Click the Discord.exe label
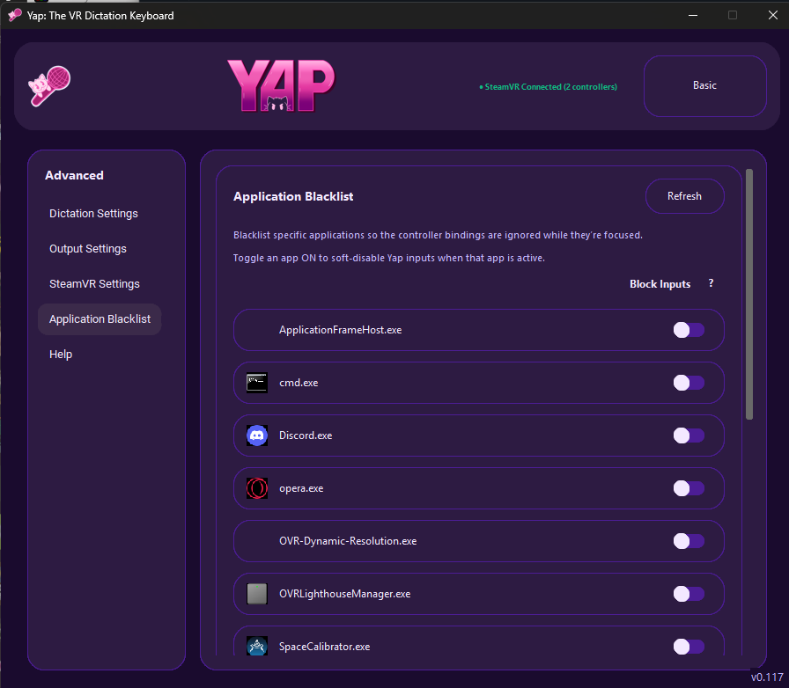This screenshot has width=789, height=688. (x=306, y=435)
